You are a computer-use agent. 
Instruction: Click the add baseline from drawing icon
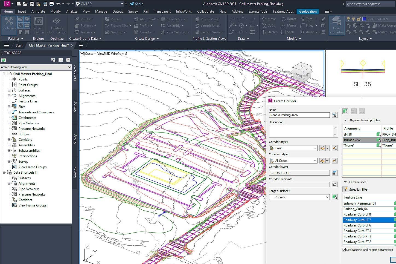345,111
